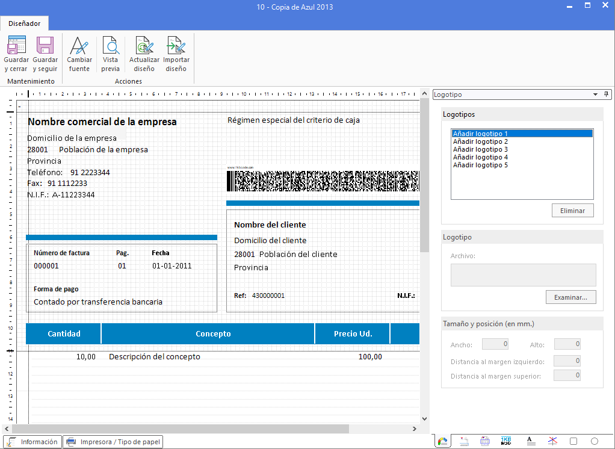This screenshot has width=615, height=449.
Task: Select the barcode element on canvas
Action: point(323,181)
